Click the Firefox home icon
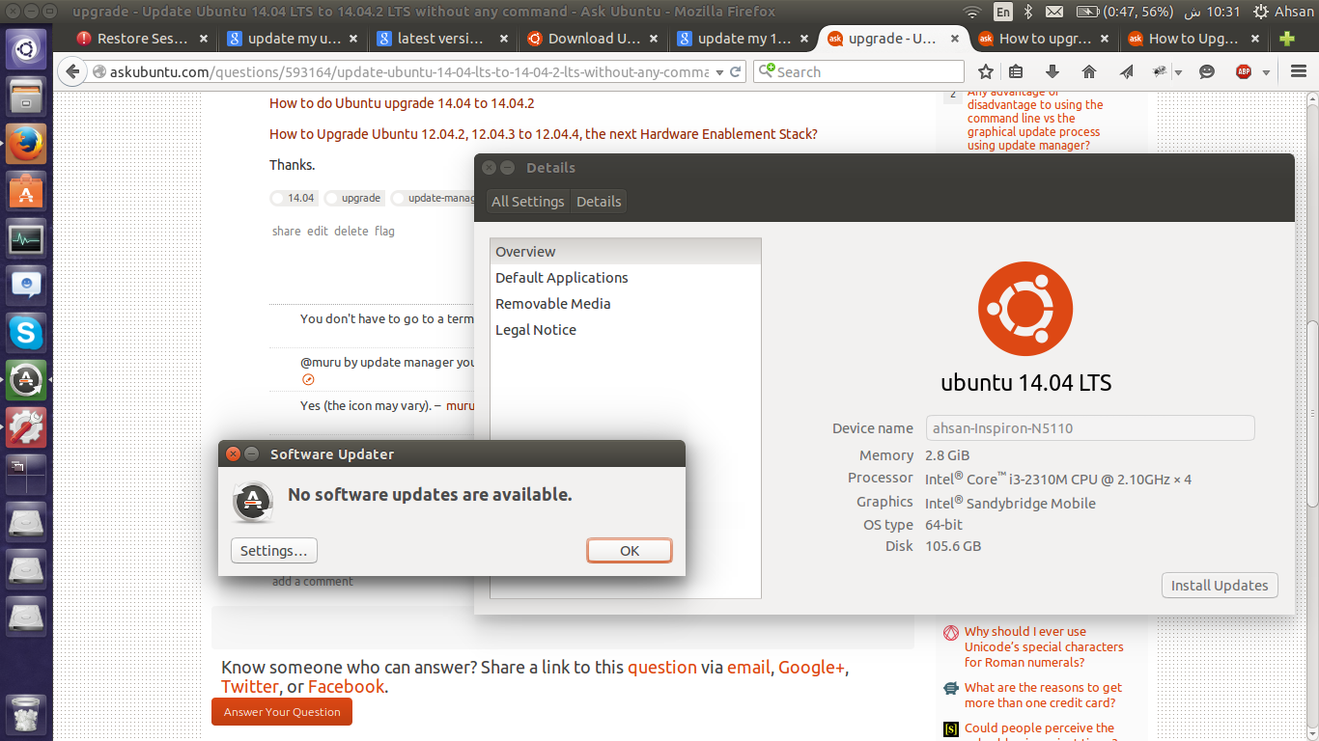The height and width of the screenshot is (741, 1319). (1089, 71)
